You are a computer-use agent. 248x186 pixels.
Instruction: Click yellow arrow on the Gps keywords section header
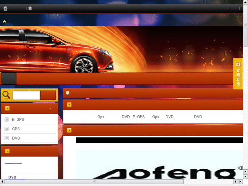tap(69, 105)
